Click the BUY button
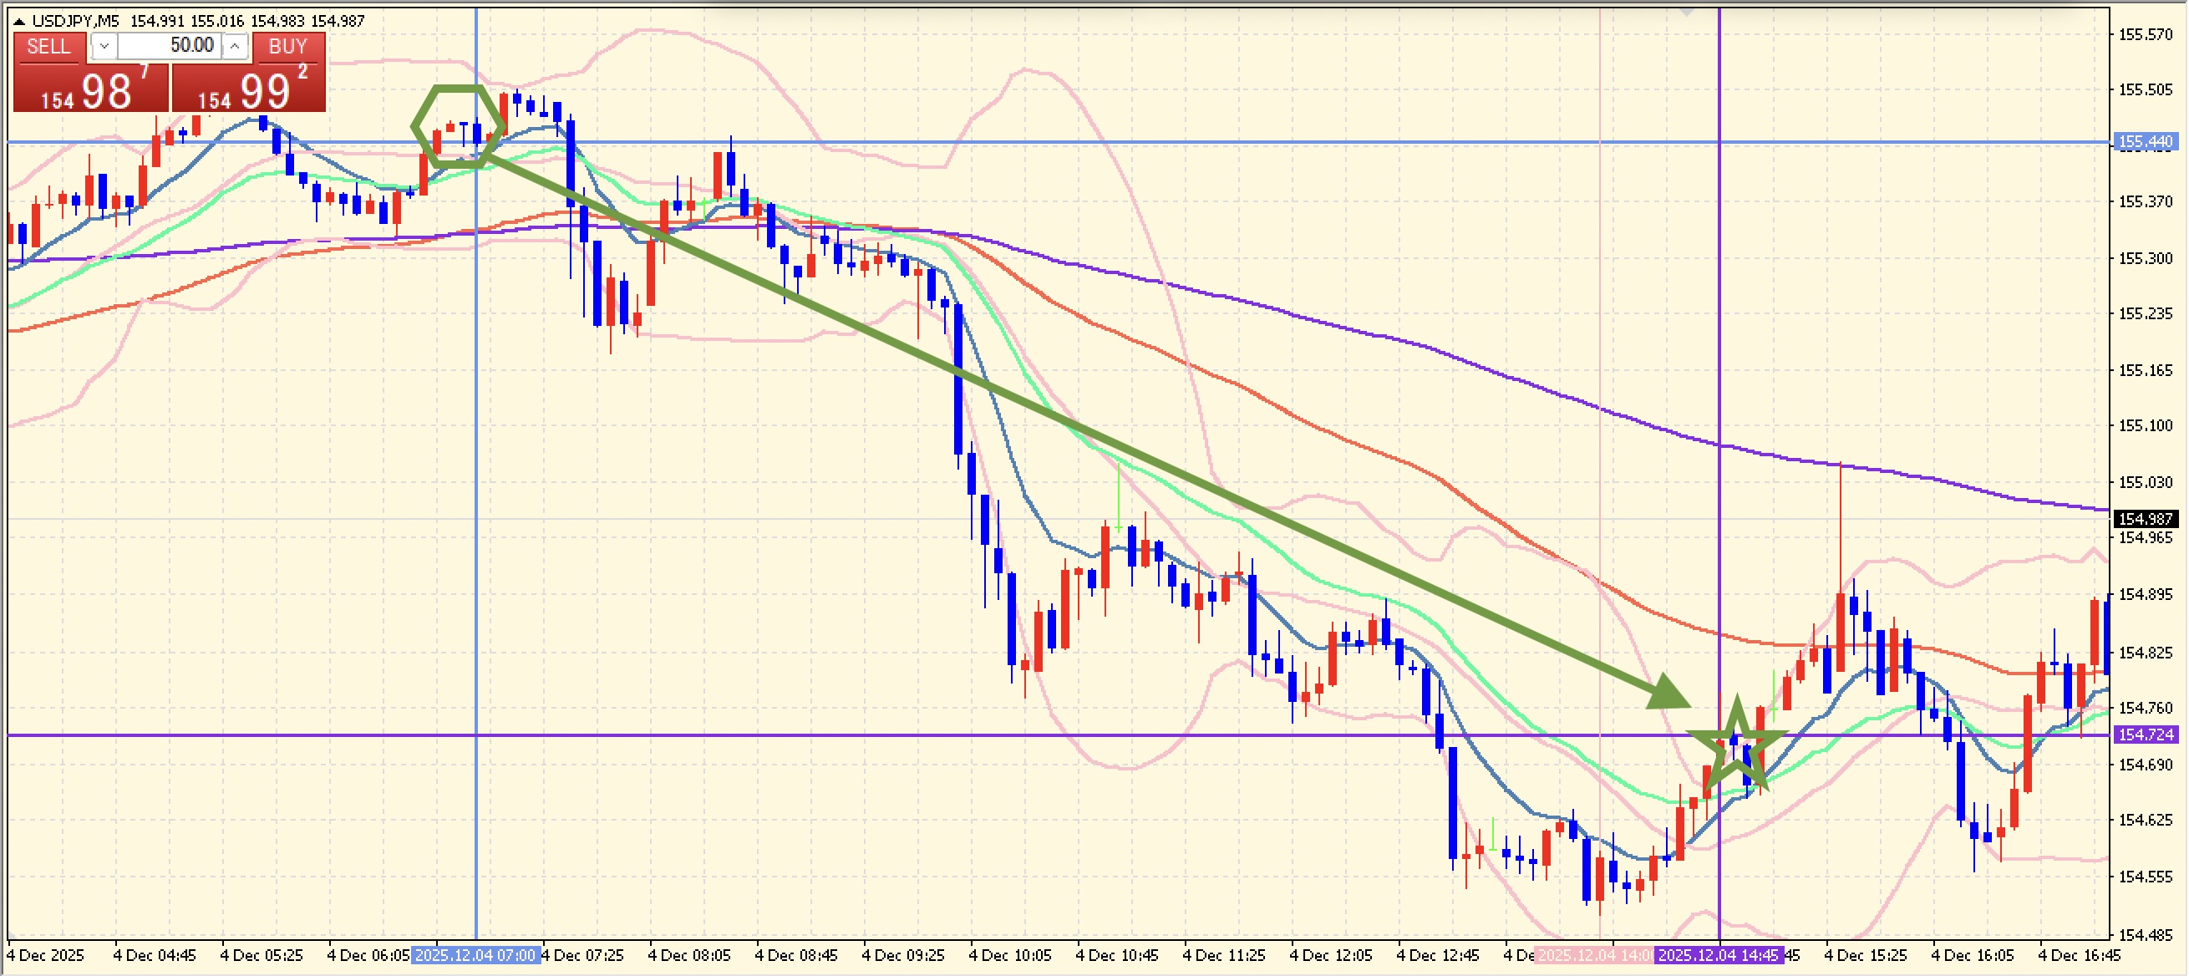This screenshot has width=2189, height=976. click(x=287, y=47)
